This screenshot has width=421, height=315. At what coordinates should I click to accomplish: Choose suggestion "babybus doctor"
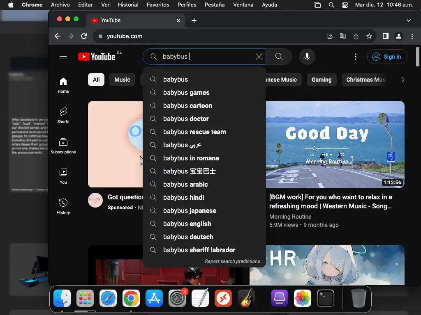[204, 119]
